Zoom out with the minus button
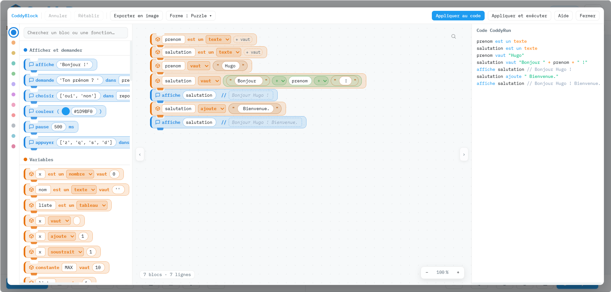611x292 pixels. coord(427,272)
